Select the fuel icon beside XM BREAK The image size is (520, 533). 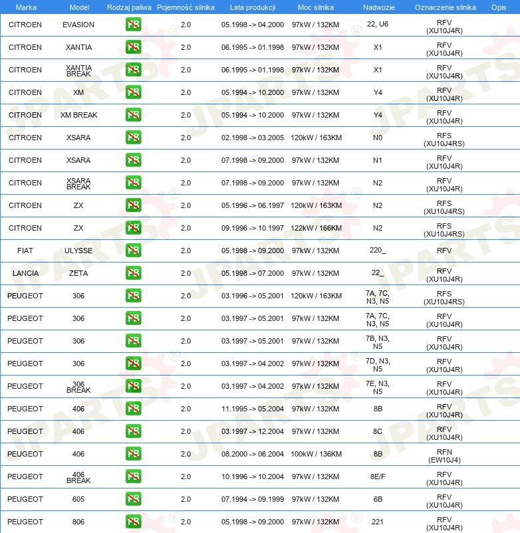click(x=133, y=115)
